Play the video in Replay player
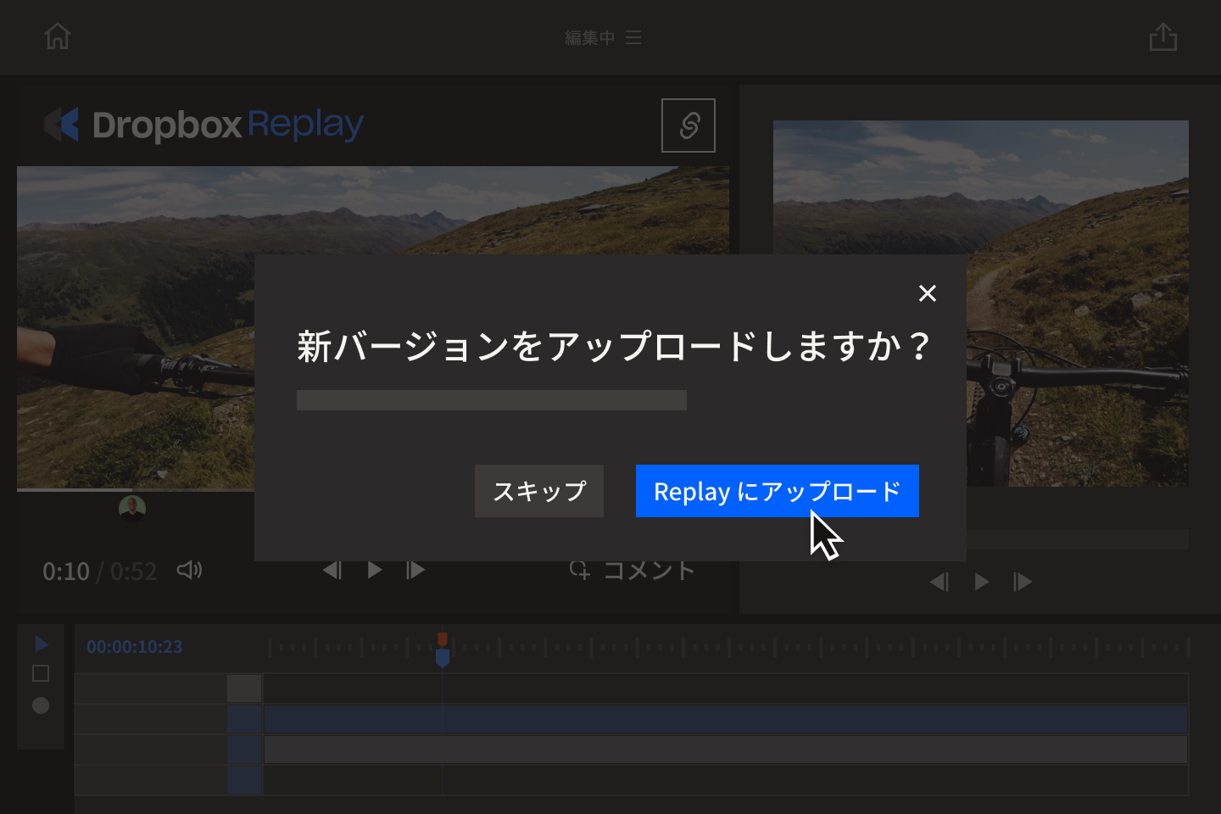Screen dimensions: 1221x814 point(375,570)
